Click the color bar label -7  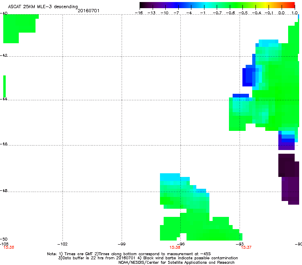pos(177,13)
